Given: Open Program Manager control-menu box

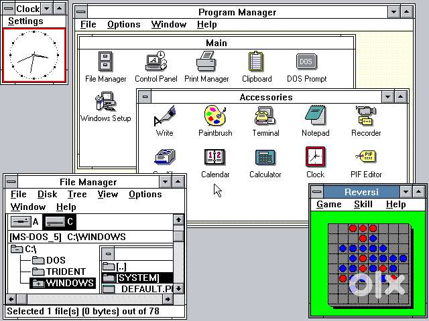Looking at the screenshot, I should [81, 12].
